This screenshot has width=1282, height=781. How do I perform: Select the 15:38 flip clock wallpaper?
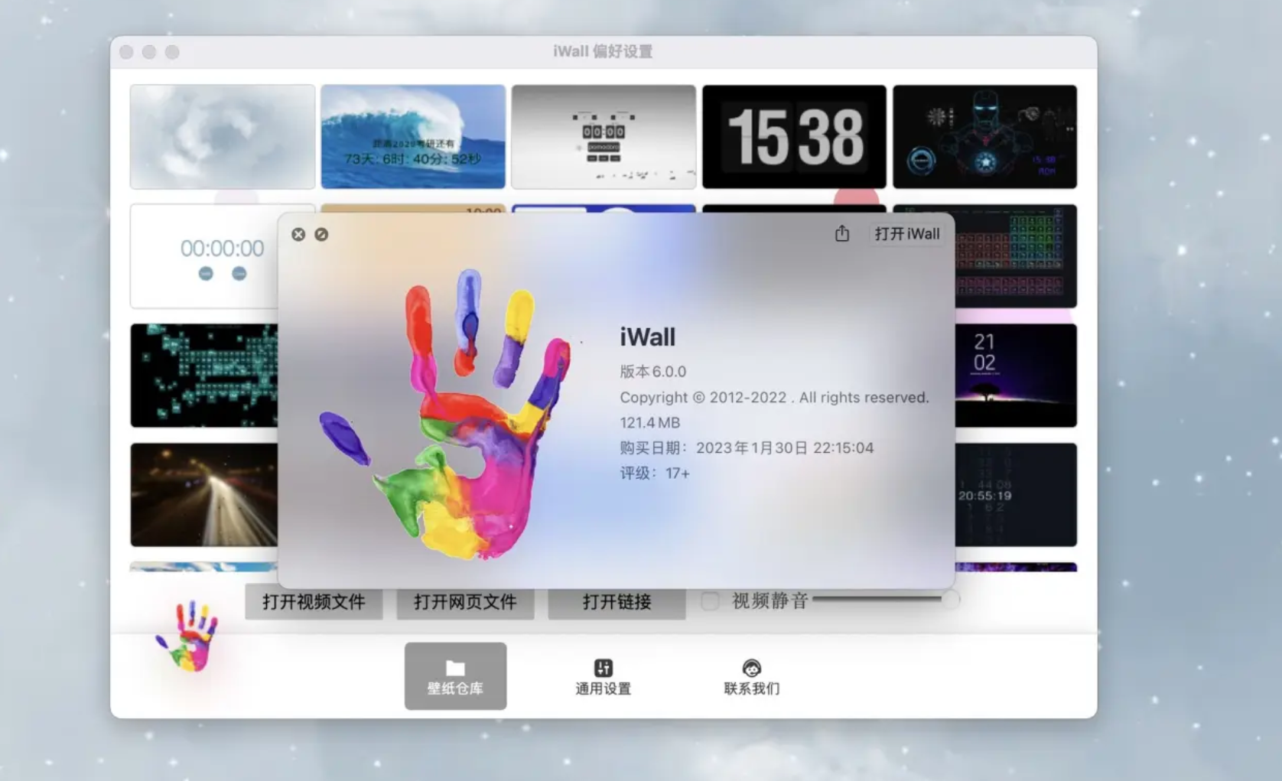point(793,137)
